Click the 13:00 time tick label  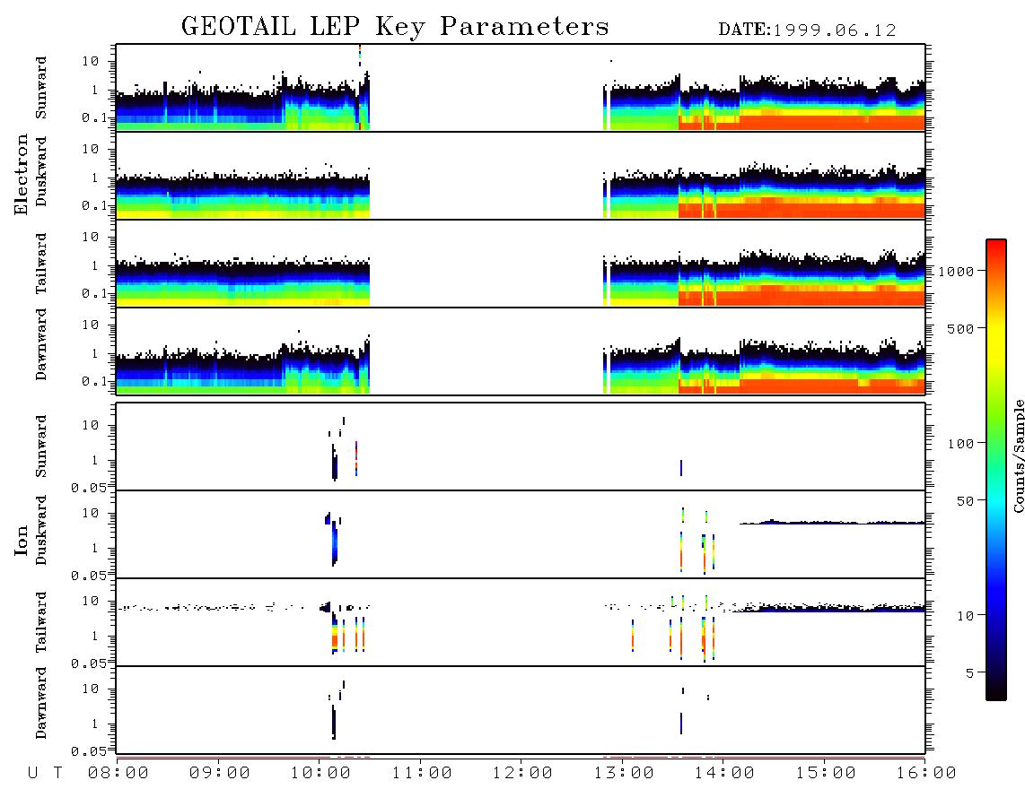[624, 774]
